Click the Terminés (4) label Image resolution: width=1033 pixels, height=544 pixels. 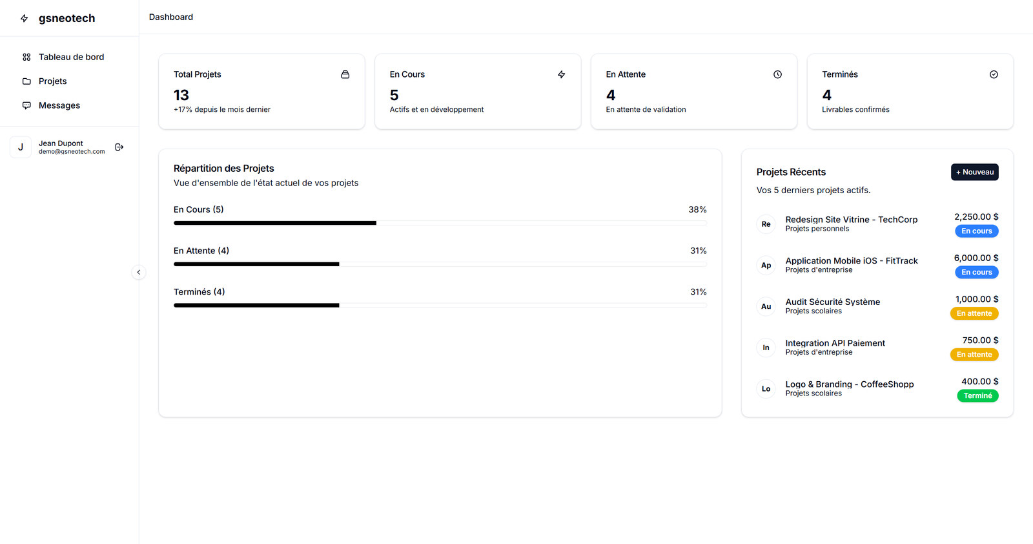click(x=199, y=292)
